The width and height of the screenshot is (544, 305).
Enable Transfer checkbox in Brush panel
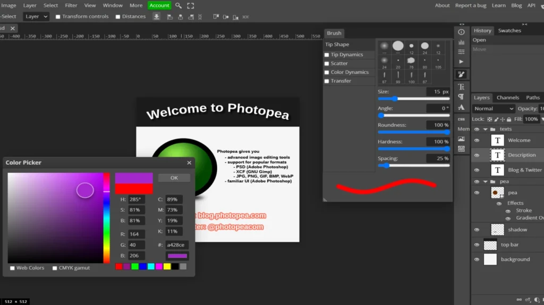(327, 81)
